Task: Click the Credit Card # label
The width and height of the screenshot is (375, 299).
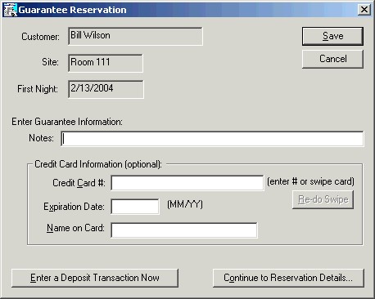Action: [79, 183]
